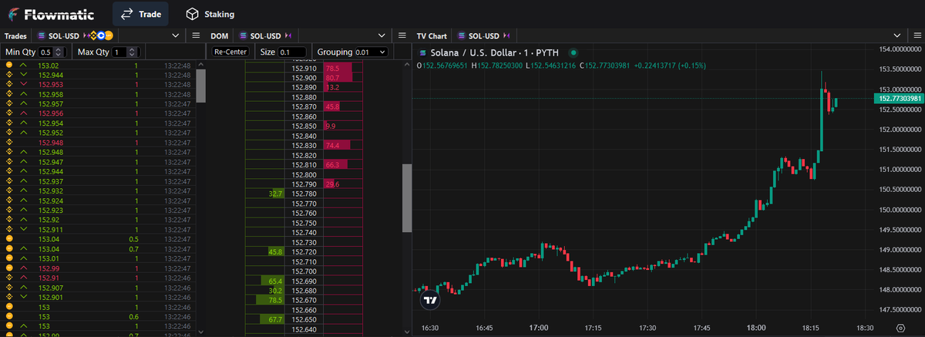Click the 32.7 bid size at 152.780
The width and height of the screenshot is (925, 337).
click(277, 194)
